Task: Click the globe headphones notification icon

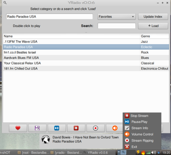Action: (x=46, y=139)
